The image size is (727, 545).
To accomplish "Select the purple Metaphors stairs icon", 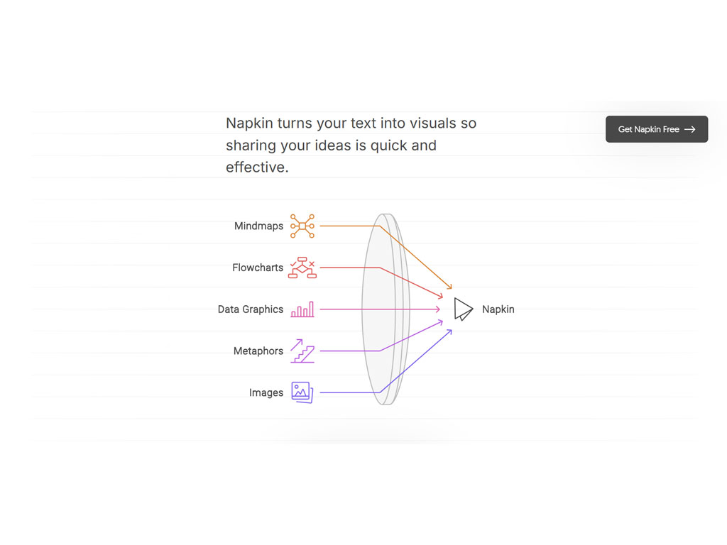I will 302,351.
